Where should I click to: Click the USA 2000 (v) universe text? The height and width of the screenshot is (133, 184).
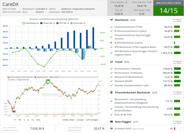click(x=67, y=12)
